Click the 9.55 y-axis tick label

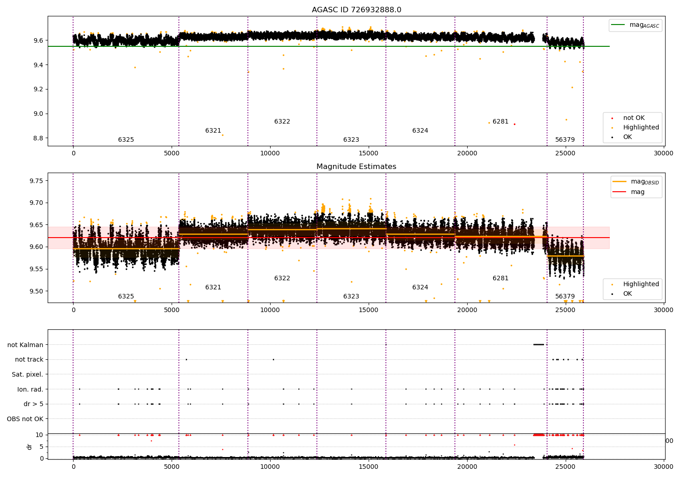coord(37,269)
